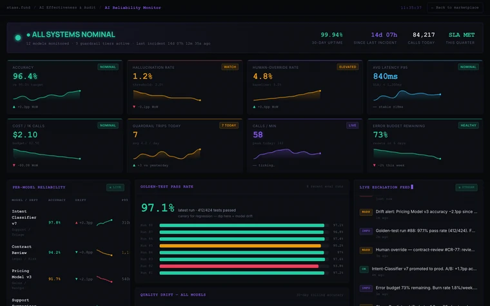This screenshot has width=490, height=306.
Task: Click the NOMINAL badge on Avg Latency P95
Action: 468,67
